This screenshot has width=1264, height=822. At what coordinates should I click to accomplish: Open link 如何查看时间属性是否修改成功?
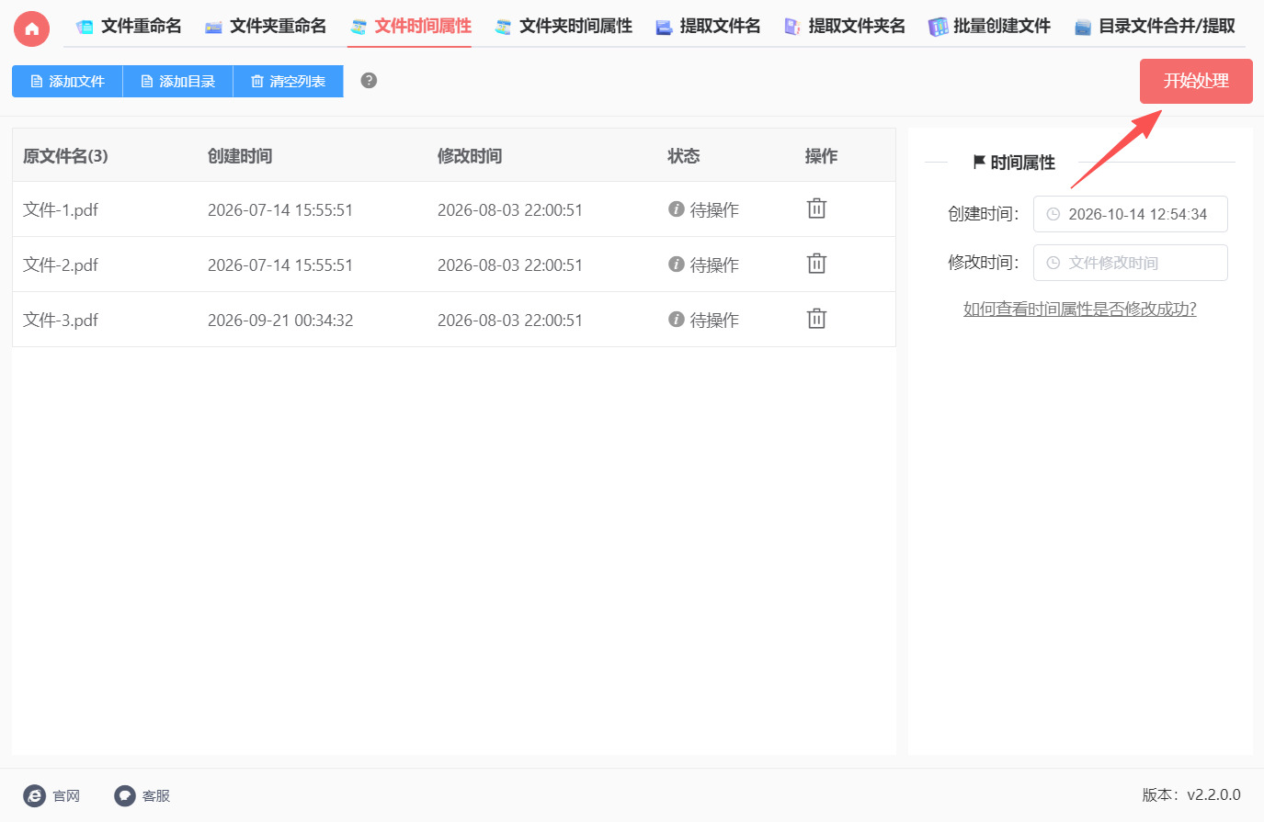[1079, 310]
